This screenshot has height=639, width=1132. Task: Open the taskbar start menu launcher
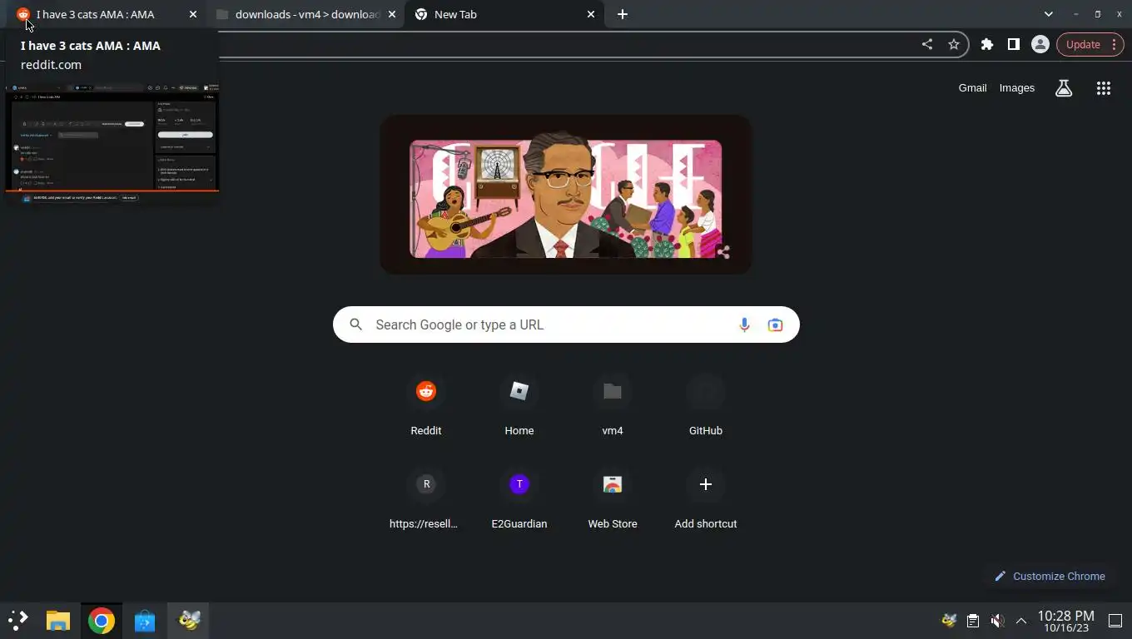18,620
